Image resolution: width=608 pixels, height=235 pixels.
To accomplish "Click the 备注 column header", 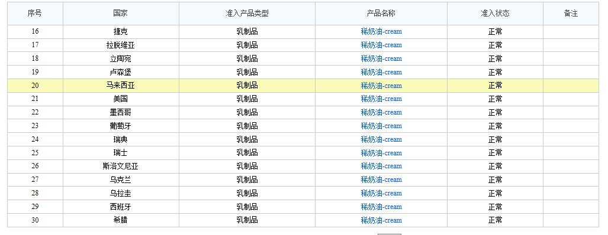I will coord(571,14).
